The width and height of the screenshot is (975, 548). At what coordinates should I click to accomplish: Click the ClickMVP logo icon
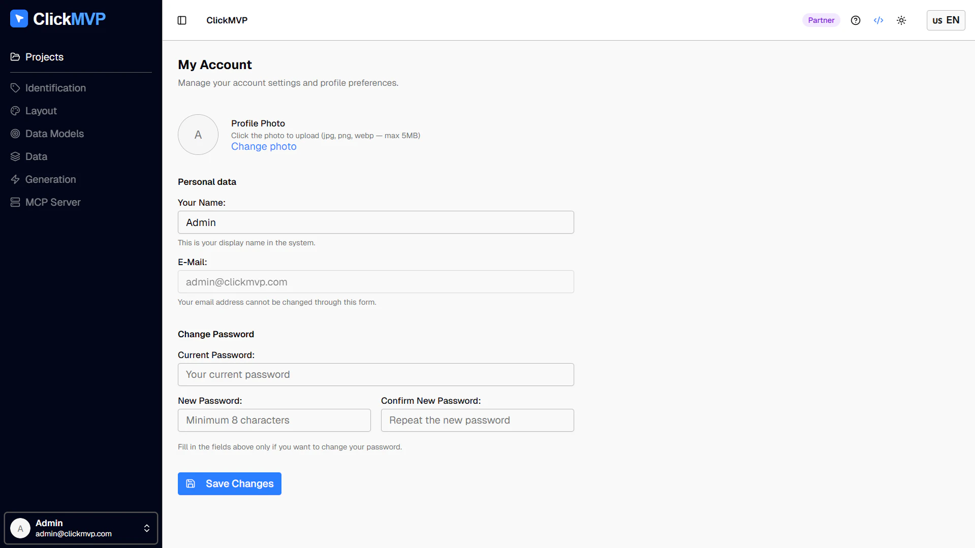point(19,19)
